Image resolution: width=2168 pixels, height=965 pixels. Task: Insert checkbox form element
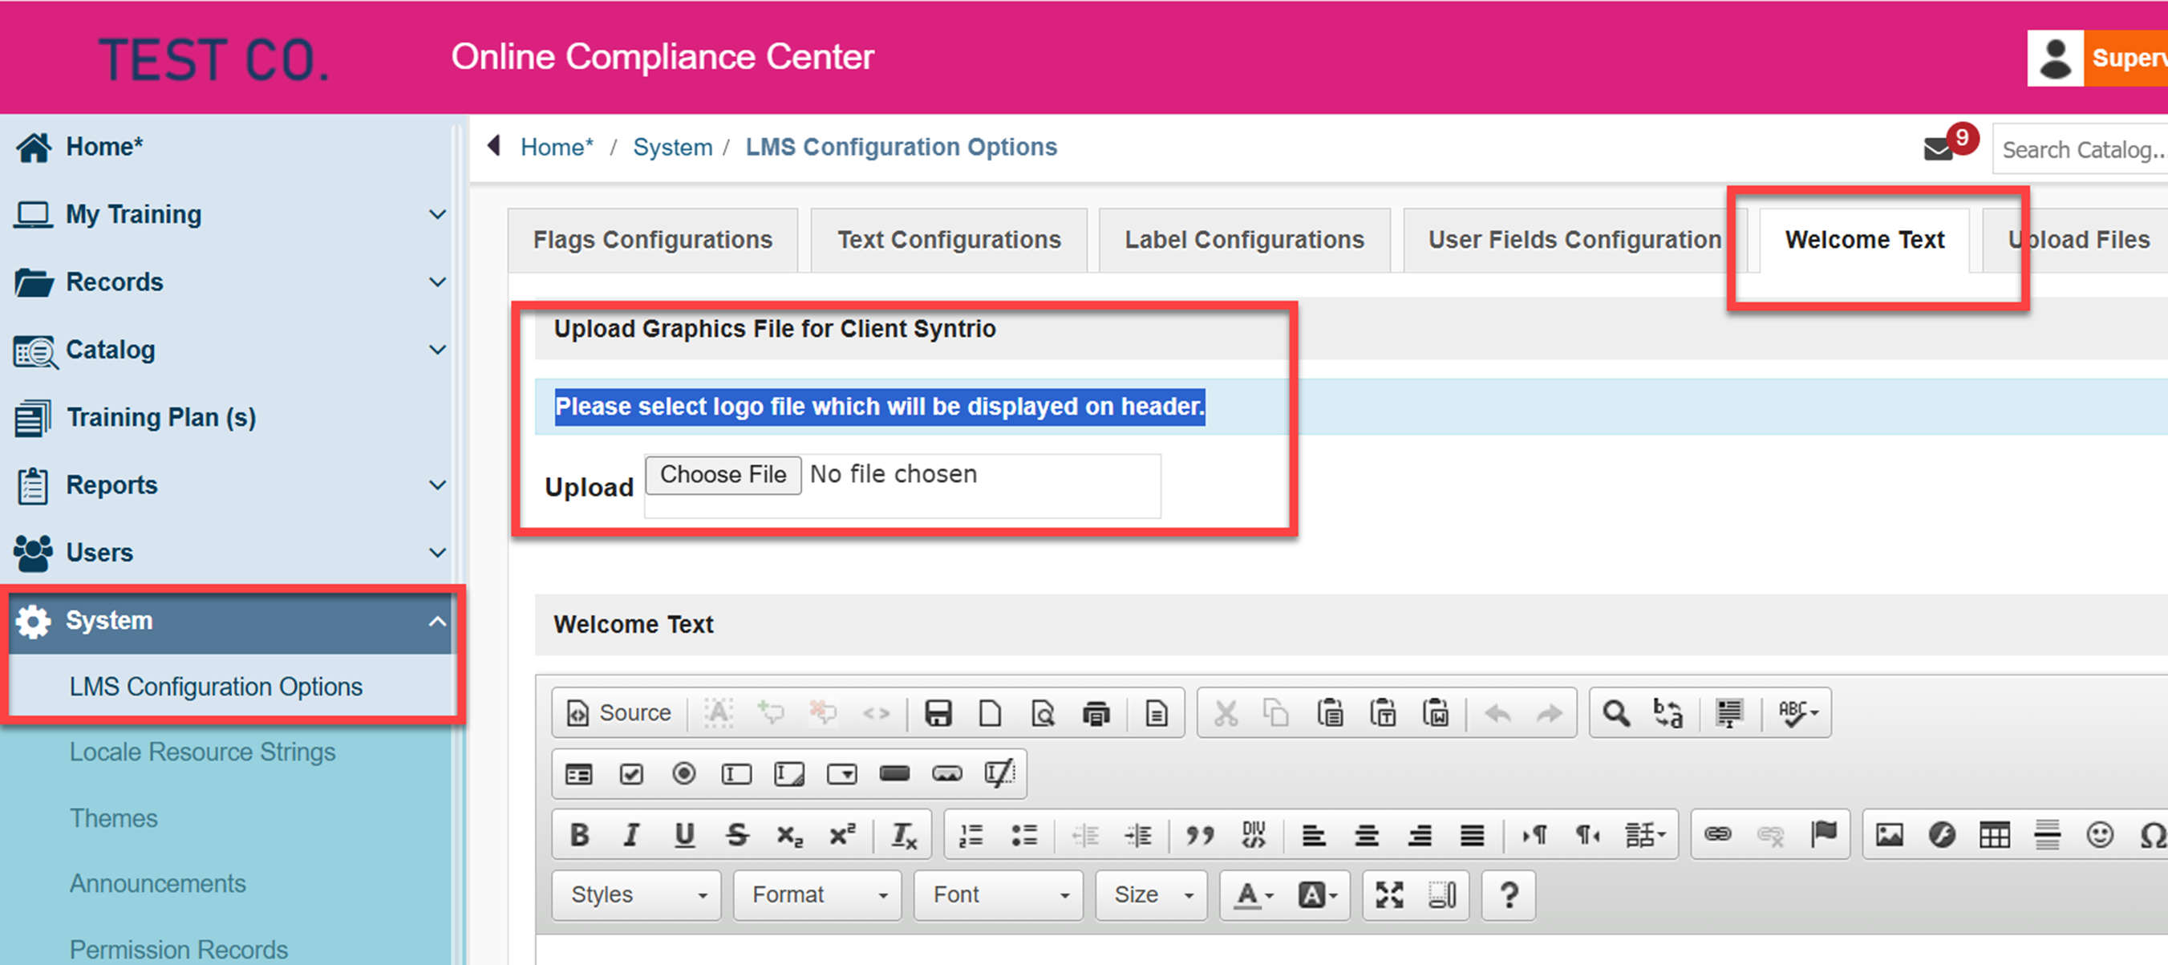[631, 774]
